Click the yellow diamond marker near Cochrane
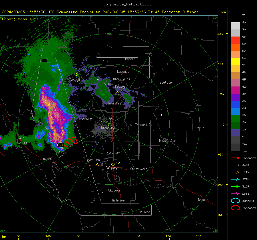This screenshot has width=257, height=240. [x=98, y=165]
